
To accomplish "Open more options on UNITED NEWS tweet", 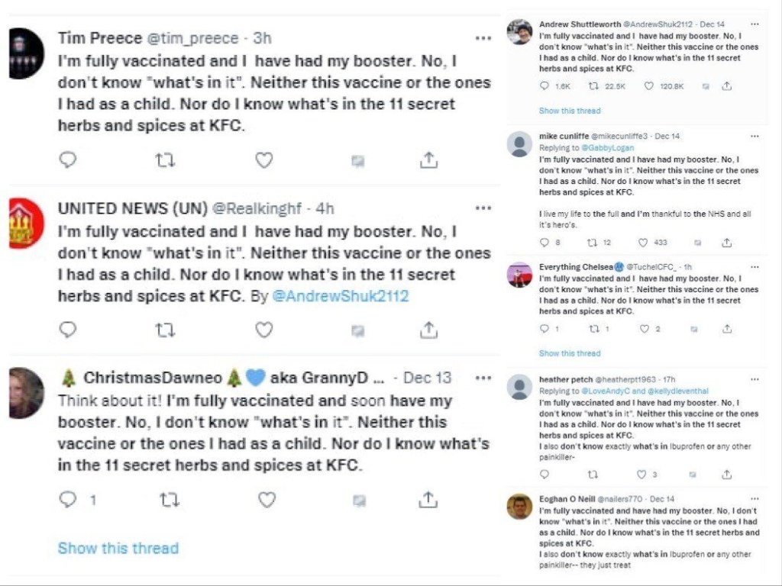I will [483, 208].
